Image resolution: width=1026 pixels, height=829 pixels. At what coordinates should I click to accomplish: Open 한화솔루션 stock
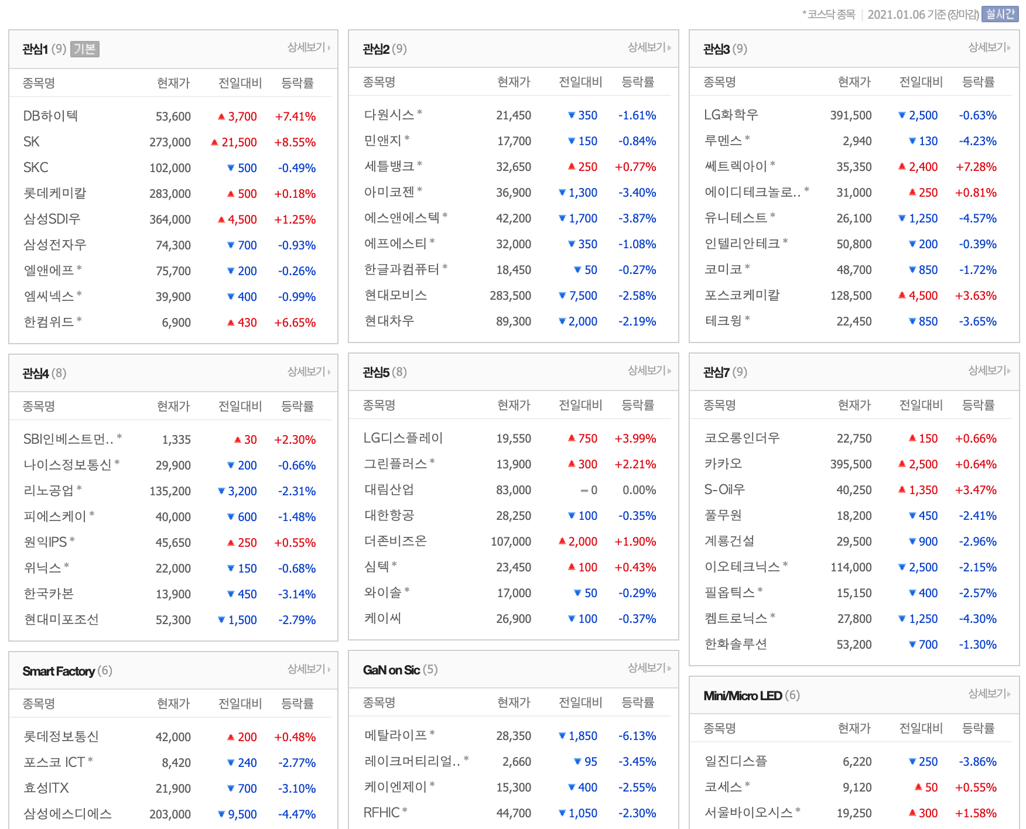tap(736, 644)
